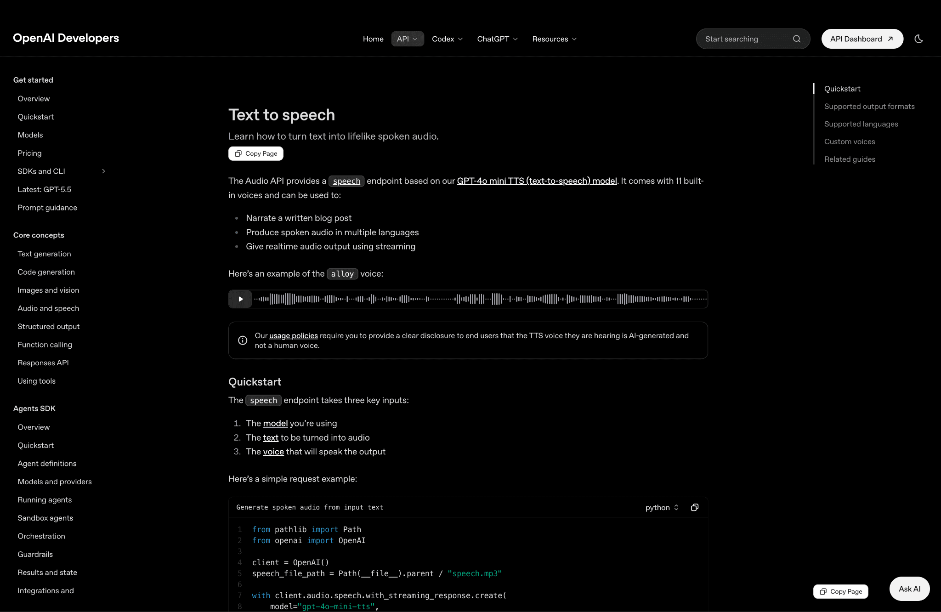Expand the API navigation dropdown
The height and width of the screenshot is (612, 941).
point(407,39)
